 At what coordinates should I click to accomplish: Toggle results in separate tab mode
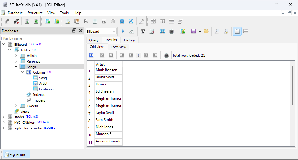pyautogui.click(x=237, y=31)
